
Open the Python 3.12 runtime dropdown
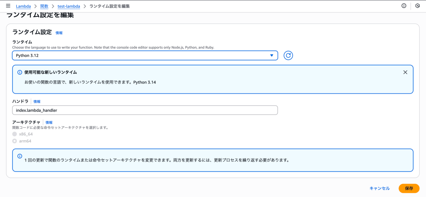click(145, 56)
